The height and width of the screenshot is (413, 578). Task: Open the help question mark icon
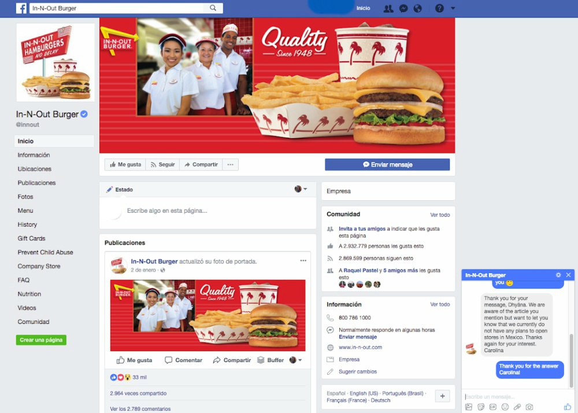pyautogui.click(x=439, y=8)
